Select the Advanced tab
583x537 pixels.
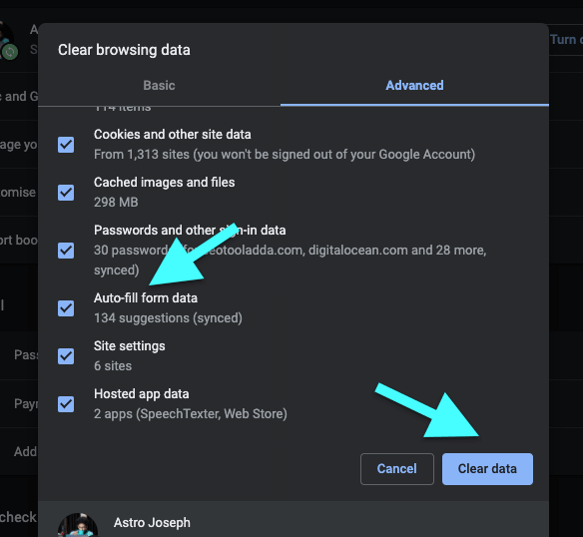tap(414, 85)
